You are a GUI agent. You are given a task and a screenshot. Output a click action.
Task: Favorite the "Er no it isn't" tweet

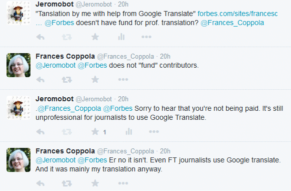pyautogui.click(x=95, y=183)
